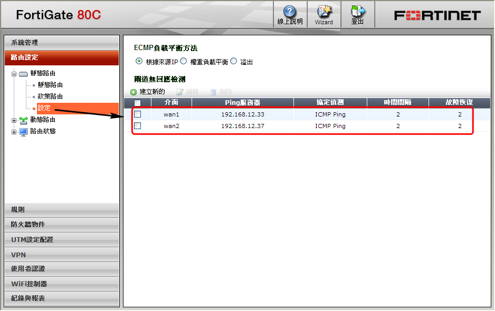Expand the 動態路由 tree node
Viewport: 495px width, 311px height.
(14, 121)
